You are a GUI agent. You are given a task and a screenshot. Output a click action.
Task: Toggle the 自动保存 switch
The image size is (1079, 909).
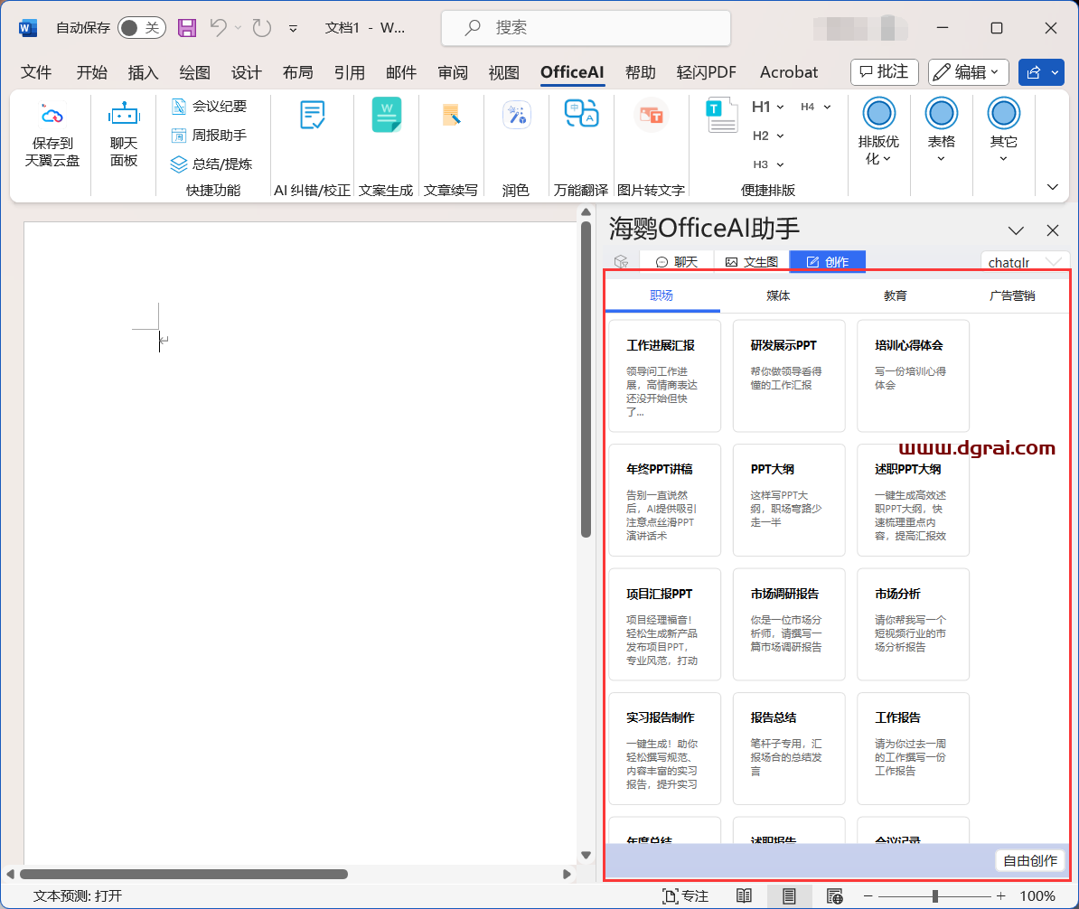pos(142,27)
